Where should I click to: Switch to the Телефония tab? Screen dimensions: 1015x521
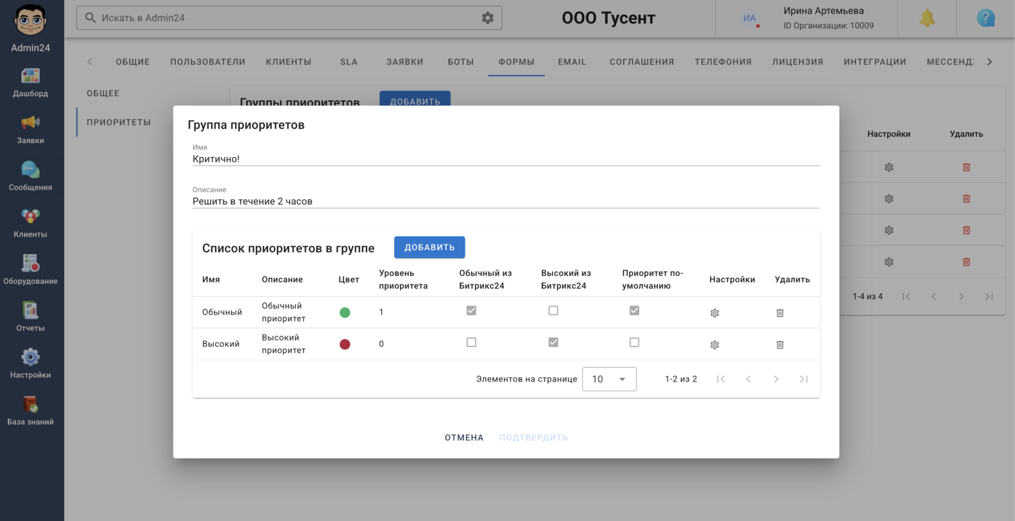coord(723,62)
